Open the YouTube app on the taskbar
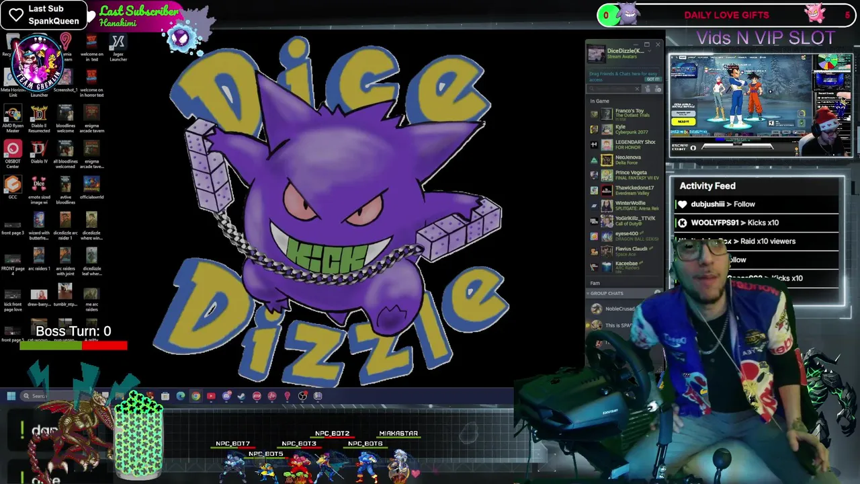The height and width of the screenshot is (484, 860). (211, 396)
